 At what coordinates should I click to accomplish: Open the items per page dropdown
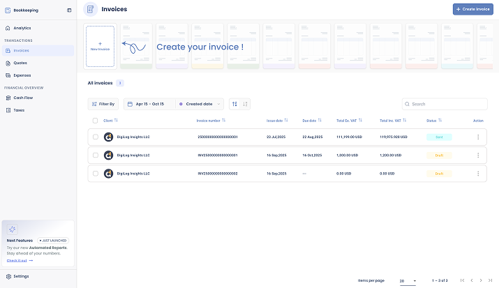(408, 281)
